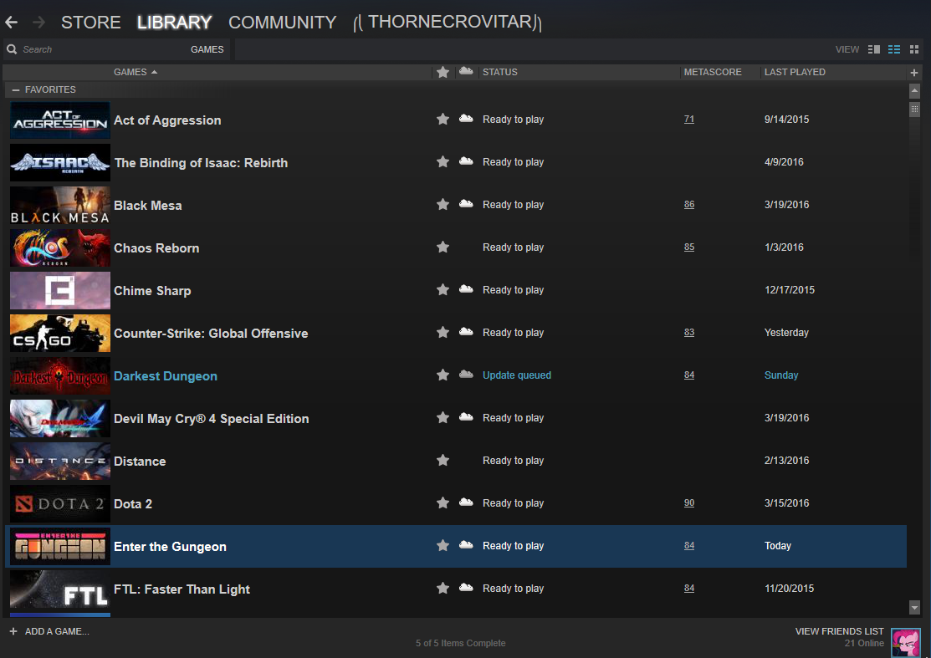931x658 pixels.
Task: Click the plus icon beside Add a Game
Action: (x=13, y=631)
